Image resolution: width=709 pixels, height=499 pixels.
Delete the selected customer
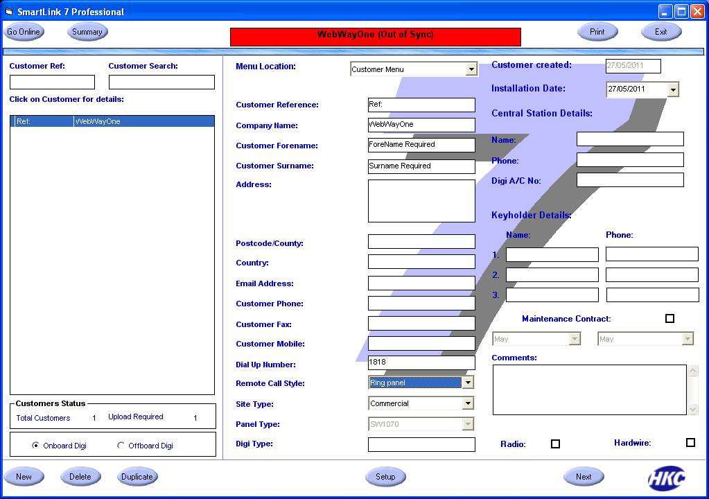tap(80, 477)
